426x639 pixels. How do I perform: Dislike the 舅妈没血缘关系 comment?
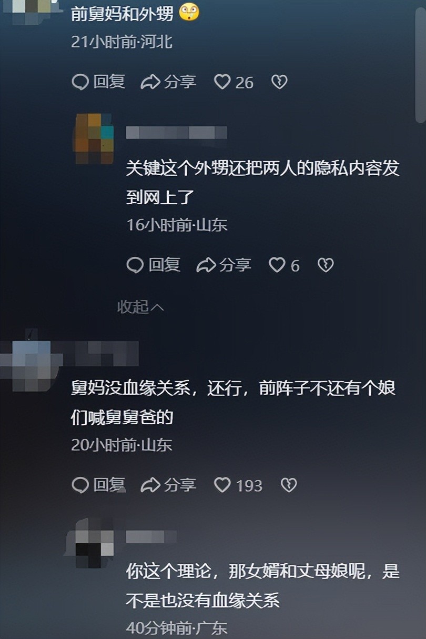click(289, 485)
